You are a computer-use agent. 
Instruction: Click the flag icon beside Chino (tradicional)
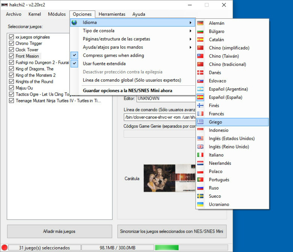200,64
